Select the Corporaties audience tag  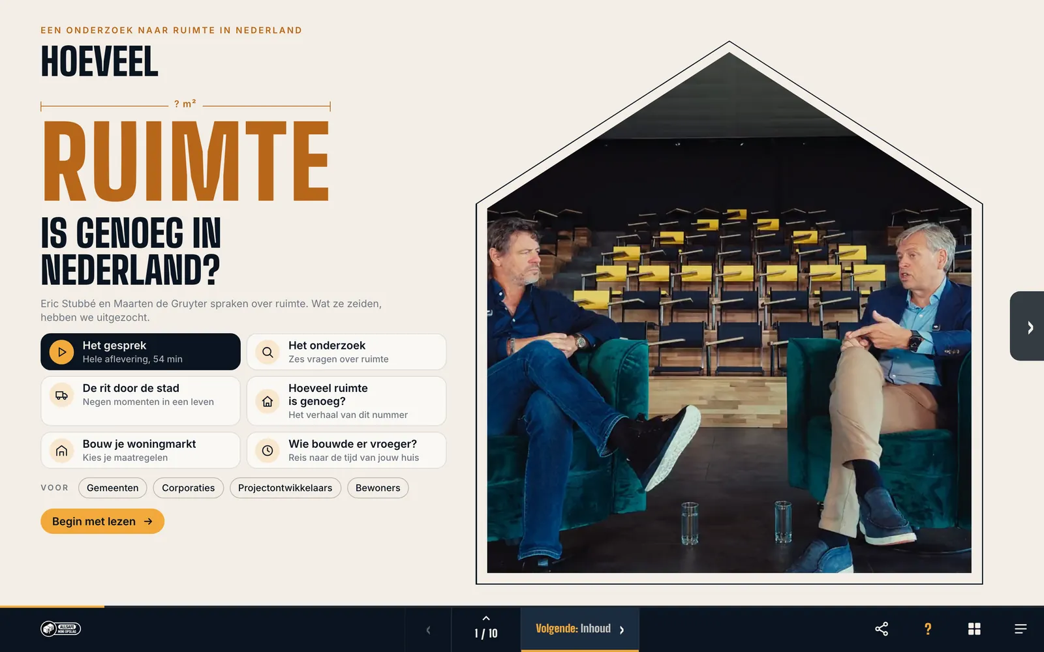tap(189, 488)
